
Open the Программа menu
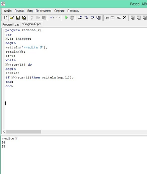43,11
